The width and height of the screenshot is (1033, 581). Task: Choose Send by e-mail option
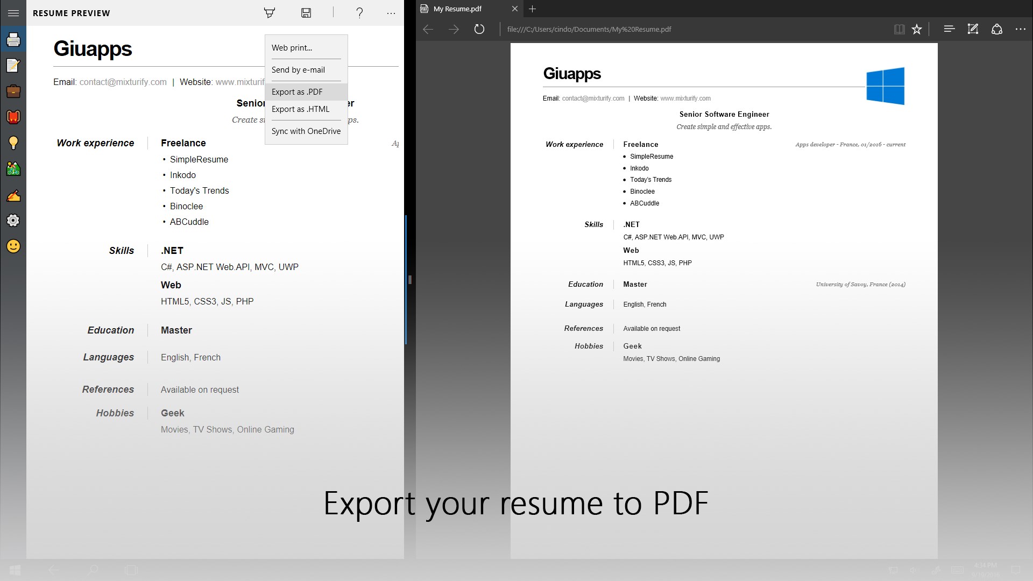pos(298,70)
